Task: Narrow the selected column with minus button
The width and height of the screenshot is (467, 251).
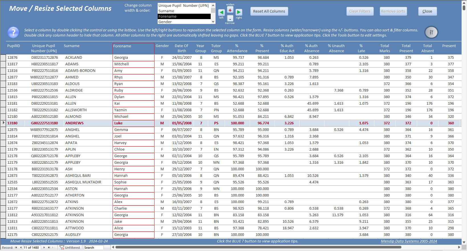Action: tap(230, 18)
